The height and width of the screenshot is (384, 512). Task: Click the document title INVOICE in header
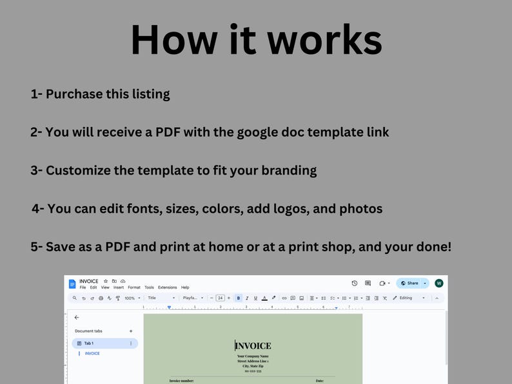[89, 281]
